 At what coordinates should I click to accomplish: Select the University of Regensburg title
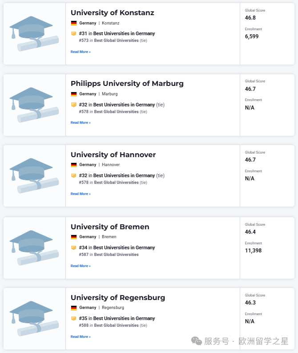(118, 298)
